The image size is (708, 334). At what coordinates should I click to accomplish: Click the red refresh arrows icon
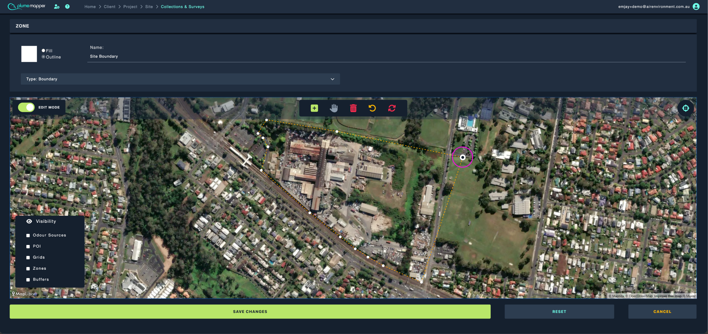pyautogui.click(x=392, y=108)
